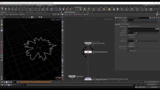Viewport: 160px width, 90px height.
Task: Select the Spiral shelf tool
Action: tap(67, 9)
